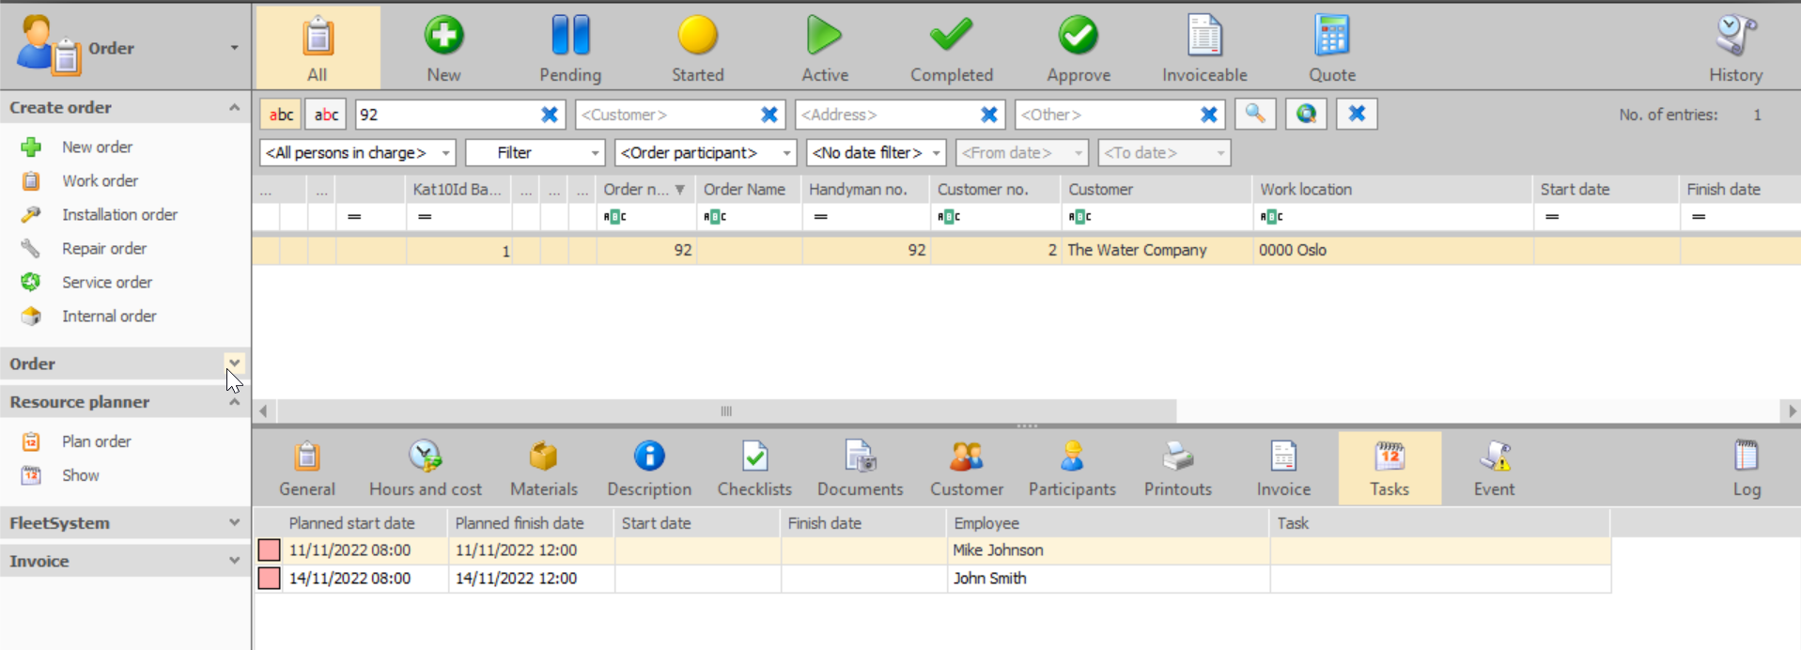Toggle the second abc search mode button

(x=326, y=115)
